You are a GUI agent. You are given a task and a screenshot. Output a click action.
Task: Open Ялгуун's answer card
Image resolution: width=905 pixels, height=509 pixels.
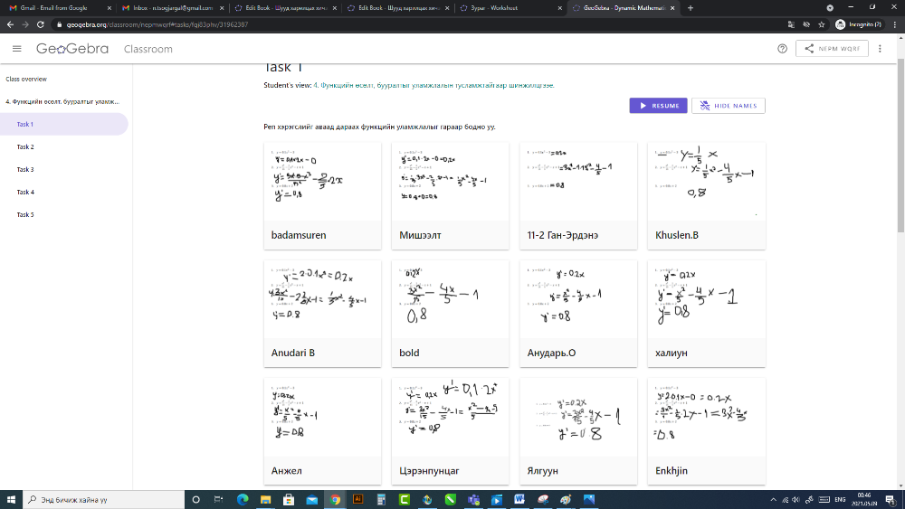point(578,431)
